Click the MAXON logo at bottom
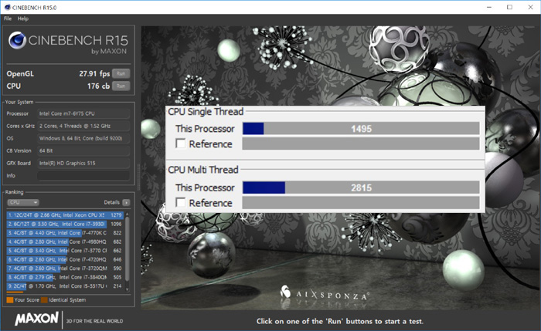The width and height of the screenshot is (541, 331). [x=36, y=319]
